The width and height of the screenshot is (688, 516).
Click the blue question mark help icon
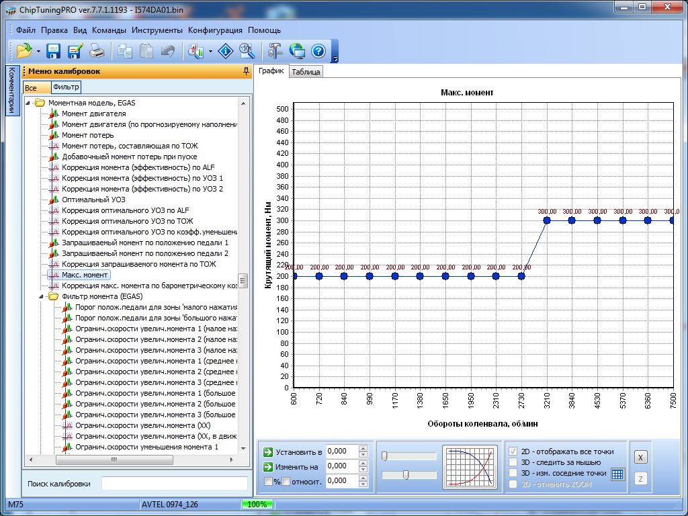(318, 51)
